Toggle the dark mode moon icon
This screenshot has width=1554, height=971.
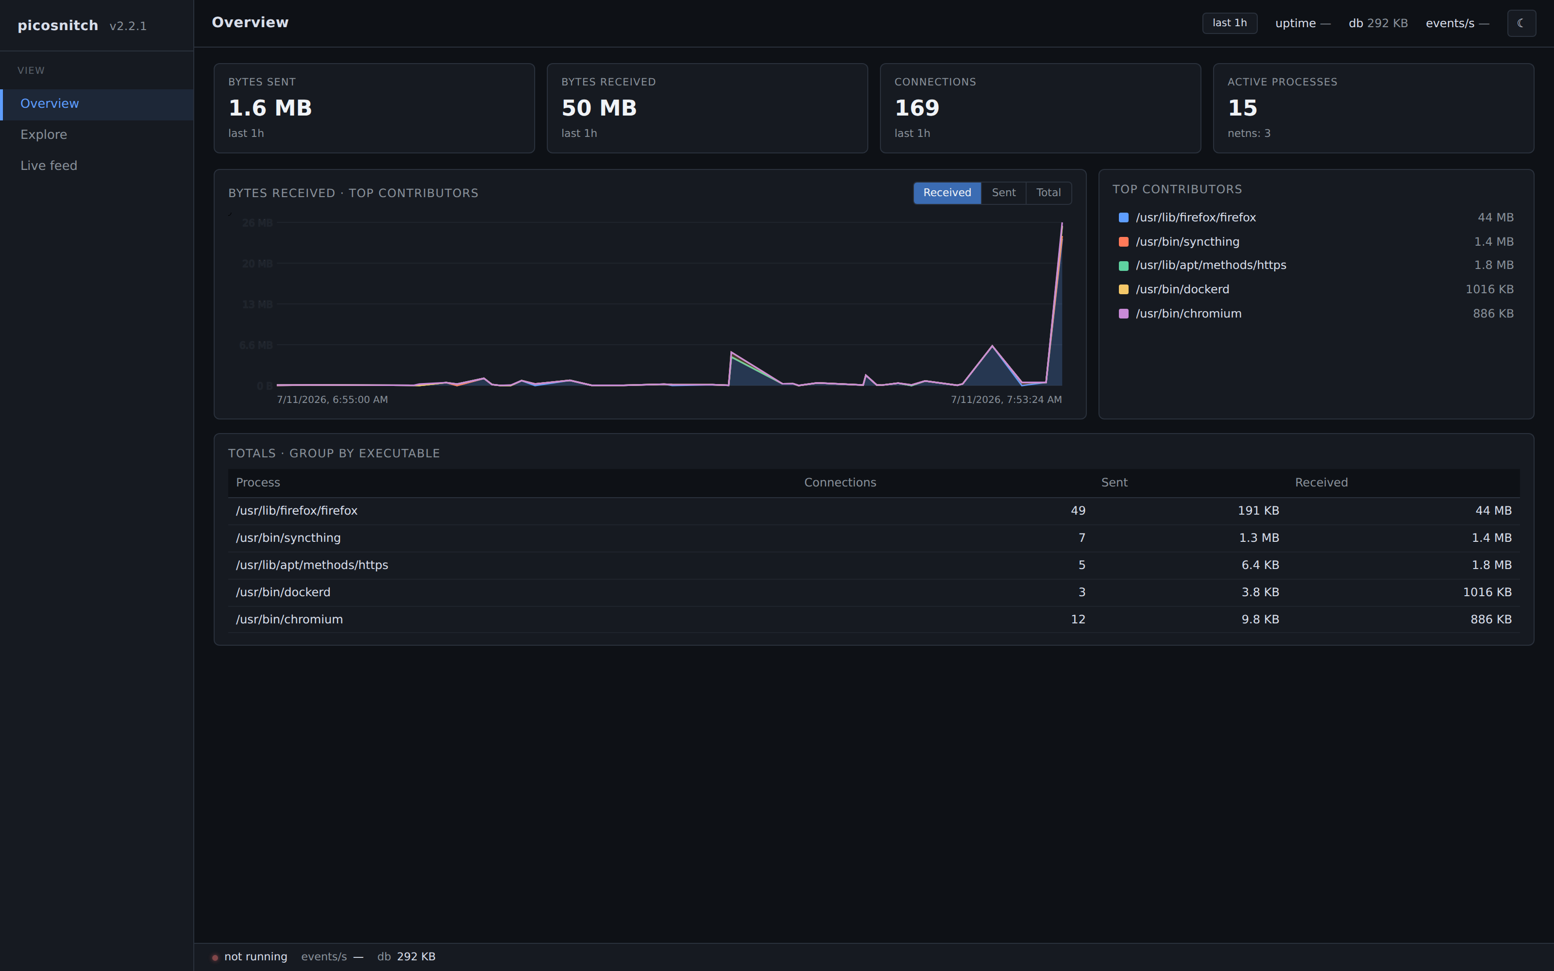click(x=1521, y=23)
